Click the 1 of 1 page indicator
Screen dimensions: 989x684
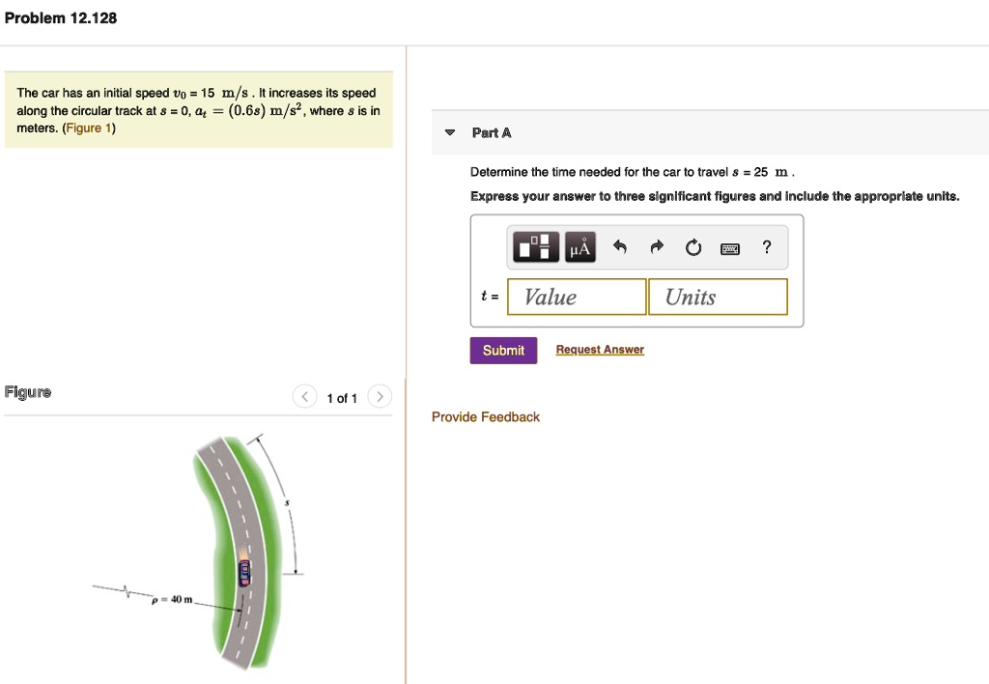(342, 397)
